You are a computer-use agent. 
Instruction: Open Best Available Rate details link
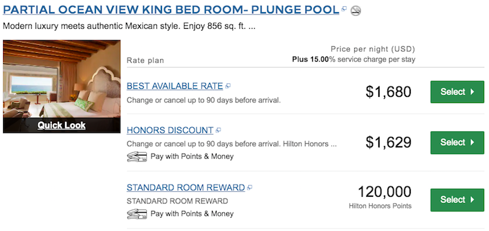click(x=175, y=86)
